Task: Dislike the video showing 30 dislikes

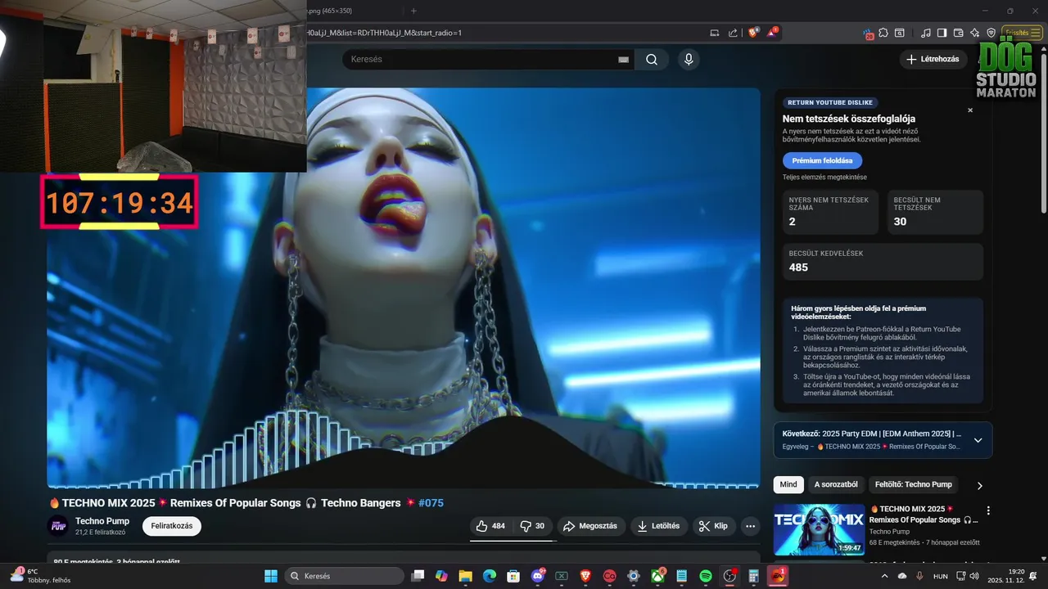Action: [x=533, y=526]
